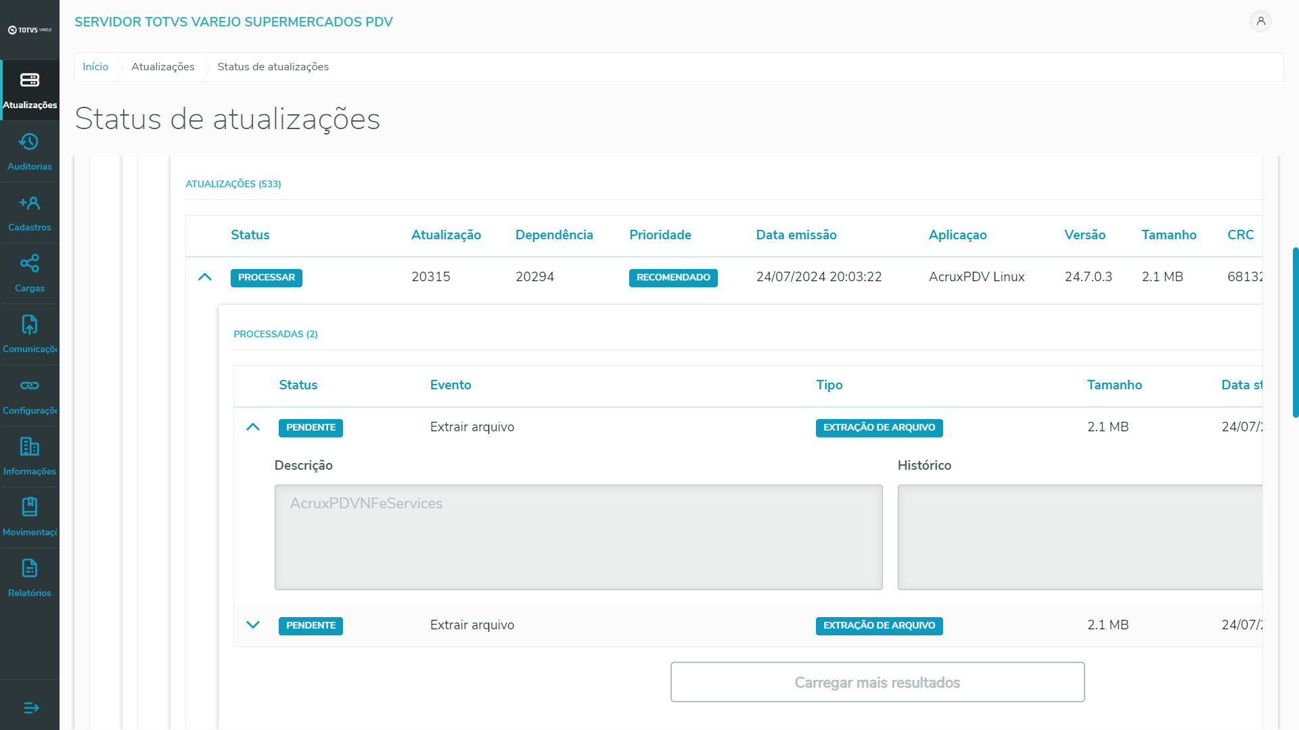Open the Comunicações file icon
1299x730 pixels.
pyautogui.click(x=29, y=325)
